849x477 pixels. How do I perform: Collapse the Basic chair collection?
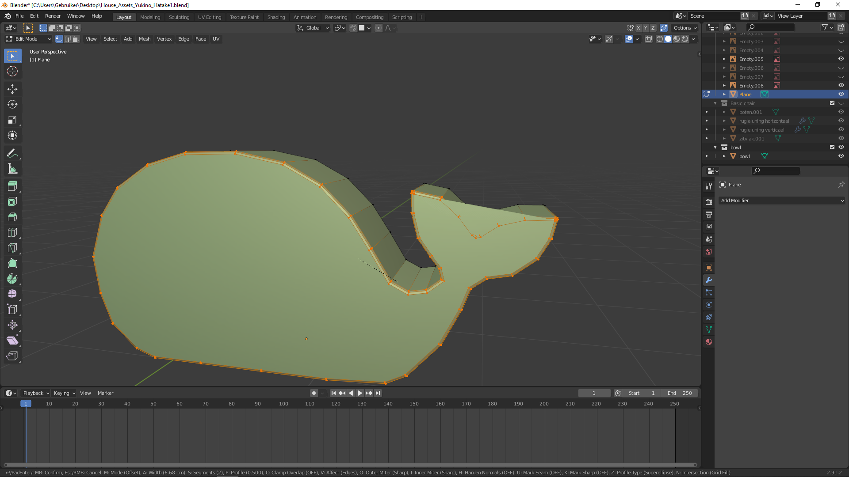tap(715, 103)
